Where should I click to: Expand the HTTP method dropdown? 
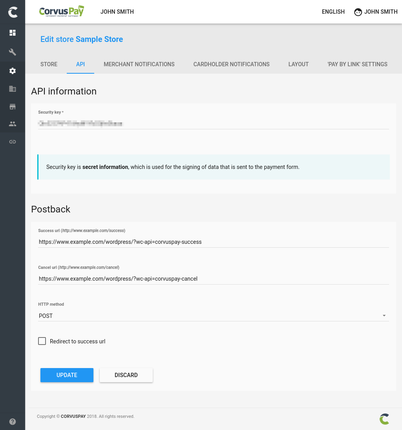(213, 316)
